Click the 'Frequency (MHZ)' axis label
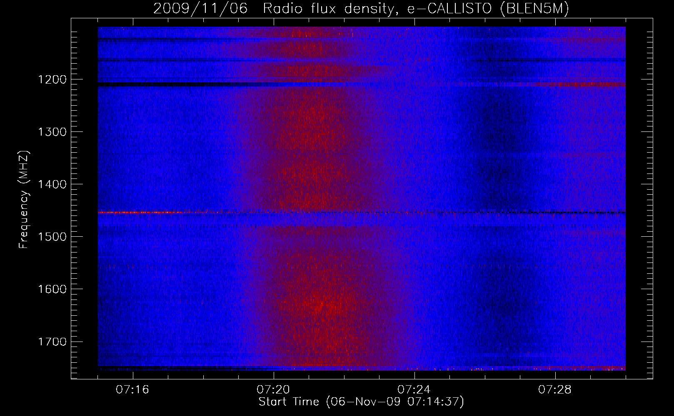The height and width of the screenshot is (416, 674). 24,200
